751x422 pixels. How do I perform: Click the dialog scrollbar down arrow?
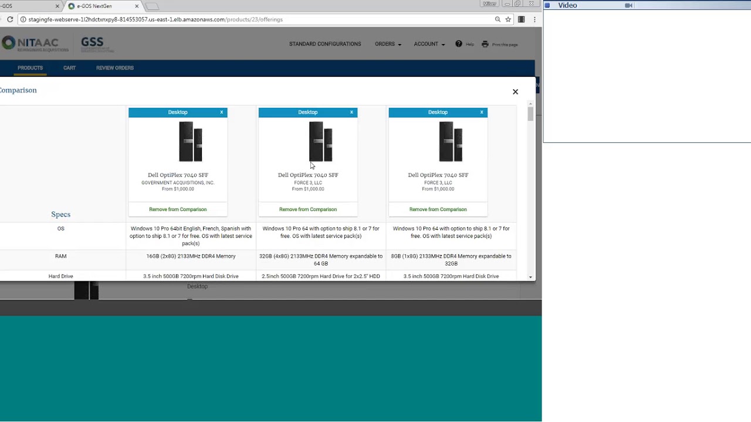point(530,277)
